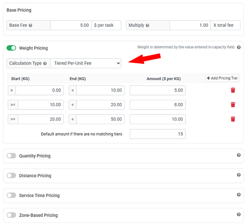
Task: Click the Base Fee amount field
Action: (71, 25)
